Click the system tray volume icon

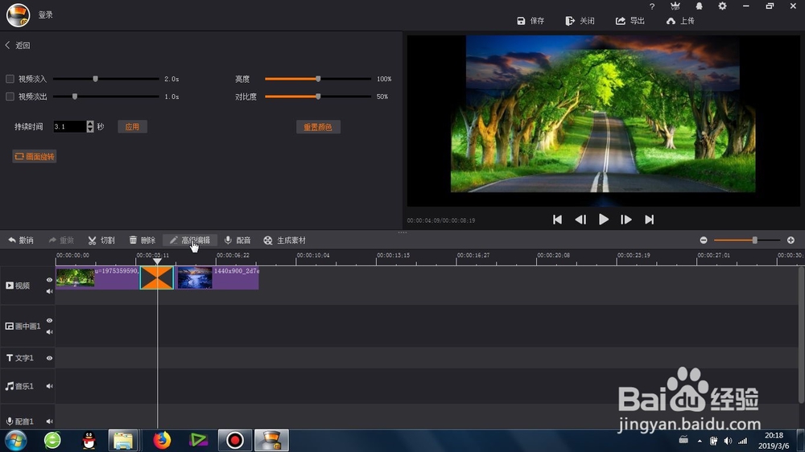(728, 441)
